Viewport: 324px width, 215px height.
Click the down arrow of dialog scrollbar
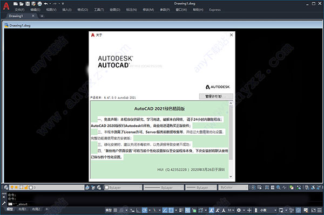(x=231, y=176)
